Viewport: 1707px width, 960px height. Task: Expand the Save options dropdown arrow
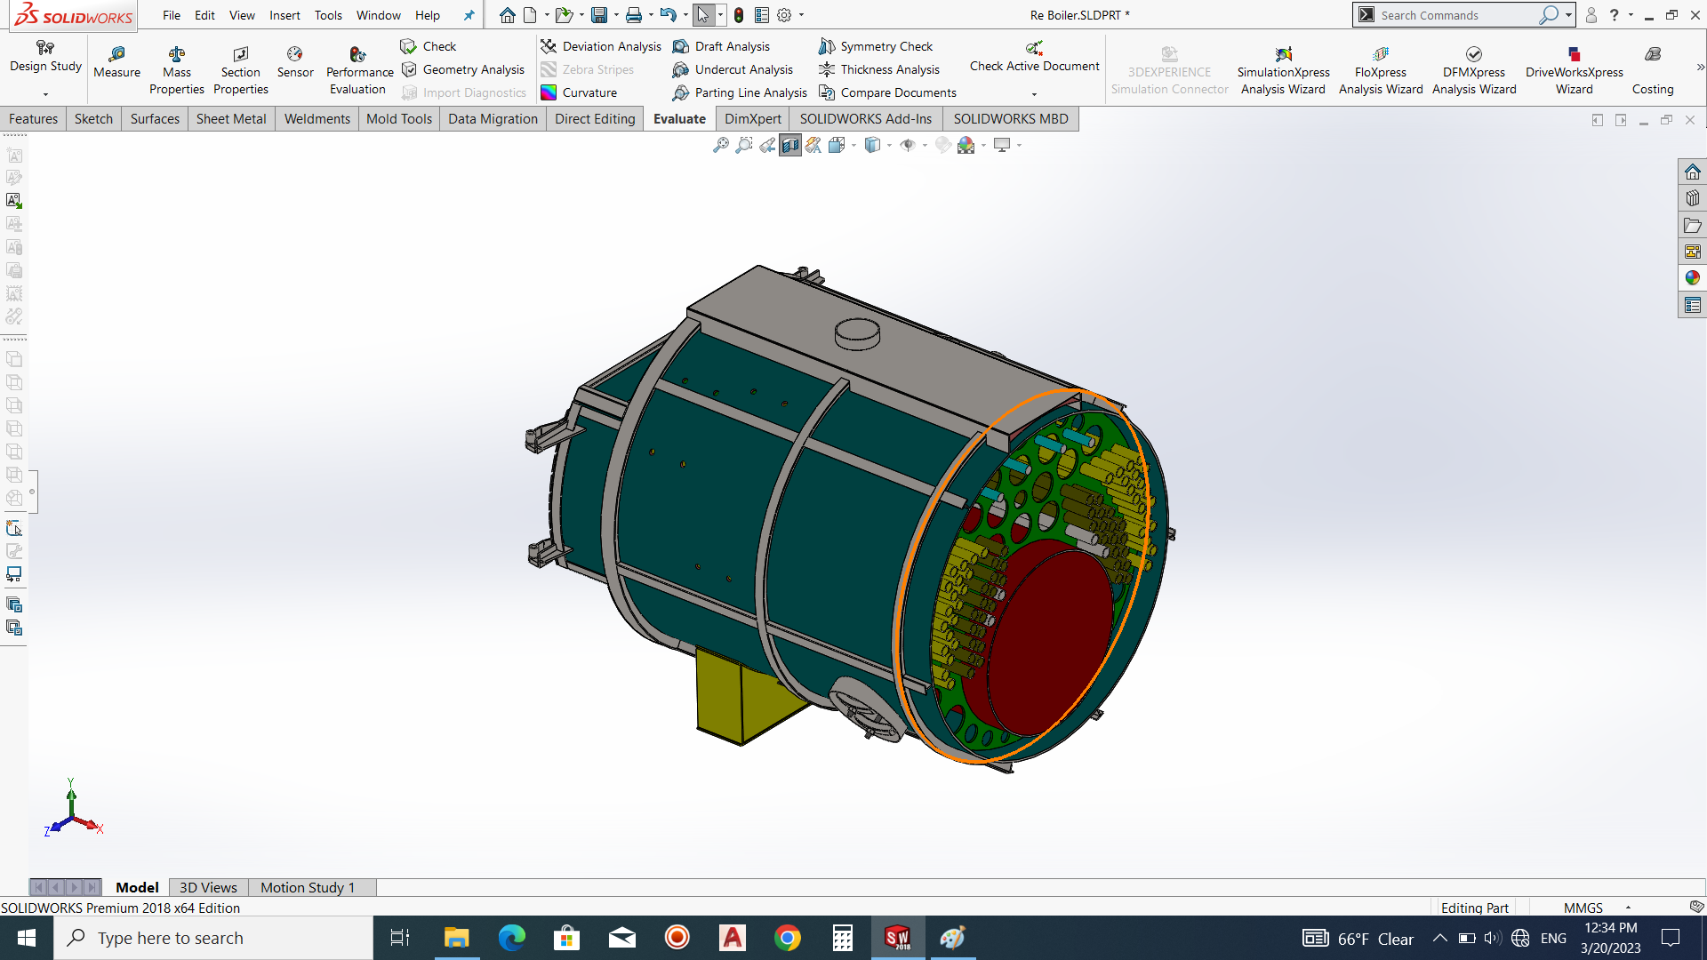pos(617,15)
